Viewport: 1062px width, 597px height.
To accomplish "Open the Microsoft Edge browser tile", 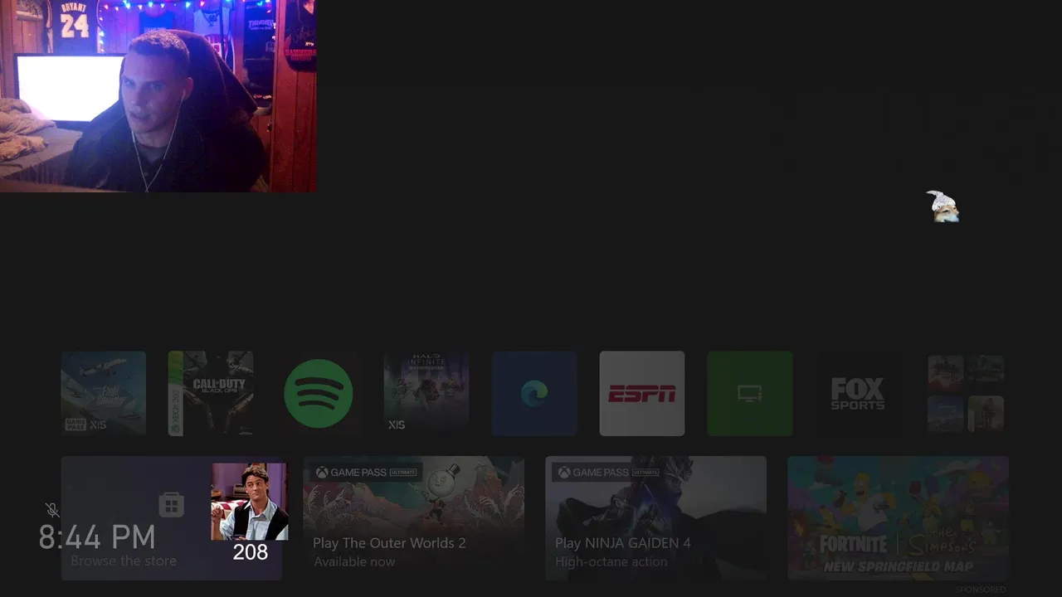I will 534,393.
